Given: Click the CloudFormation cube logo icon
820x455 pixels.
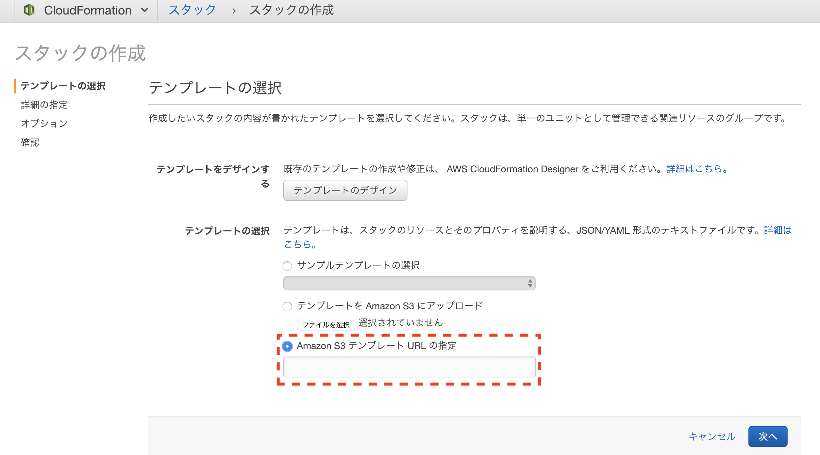Looking at the screenshot, I should pos(29,10).
